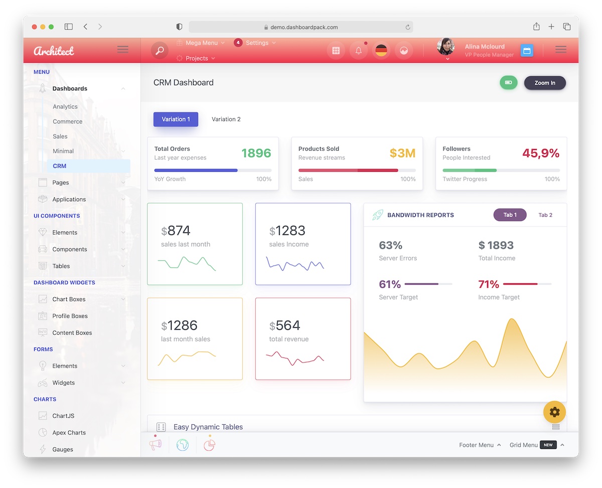
Task: Select the Variation 1 tab
Action: click(x=176, y=119)
